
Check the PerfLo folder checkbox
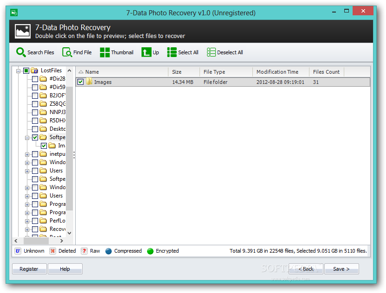click(35, 221)
